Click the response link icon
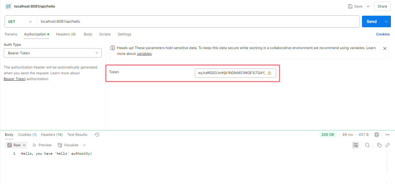This screenshot has width=395, height=184. (x=387, y=145)
